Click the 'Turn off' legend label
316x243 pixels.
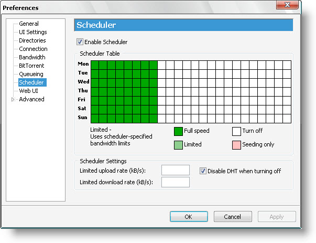point(253,131)
